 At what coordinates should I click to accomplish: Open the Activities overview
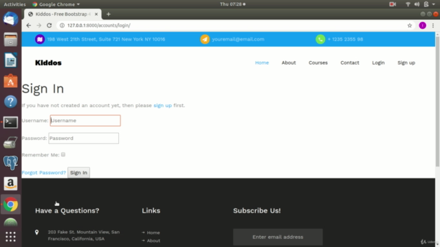(x=14, y=4)
